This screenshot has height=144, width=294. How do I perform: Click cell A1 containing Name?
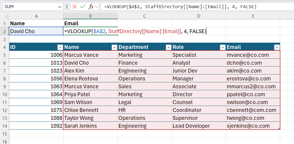click(36, 23)
